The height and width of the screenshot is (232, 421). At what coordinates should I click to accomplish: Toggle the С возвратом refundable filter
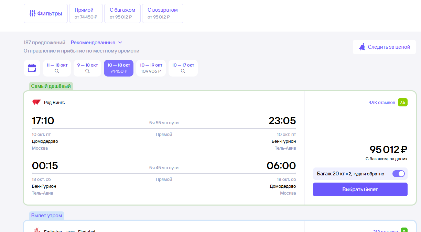pyautogui.click(x=163, y=13)
